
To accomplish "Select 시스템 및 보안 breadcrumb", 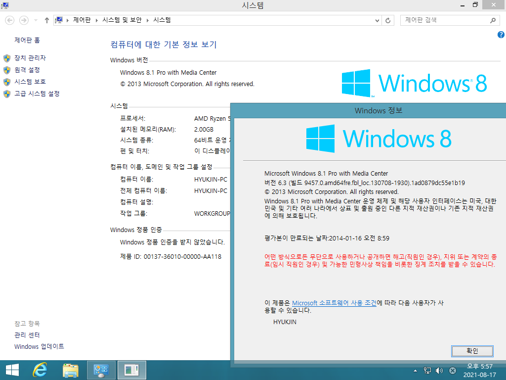I will 122,20.
